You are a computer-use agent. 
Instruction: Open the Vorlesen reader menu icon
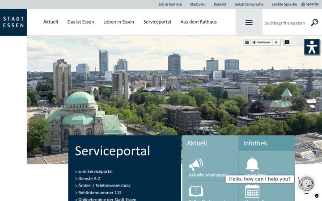(x=247, y=42)
